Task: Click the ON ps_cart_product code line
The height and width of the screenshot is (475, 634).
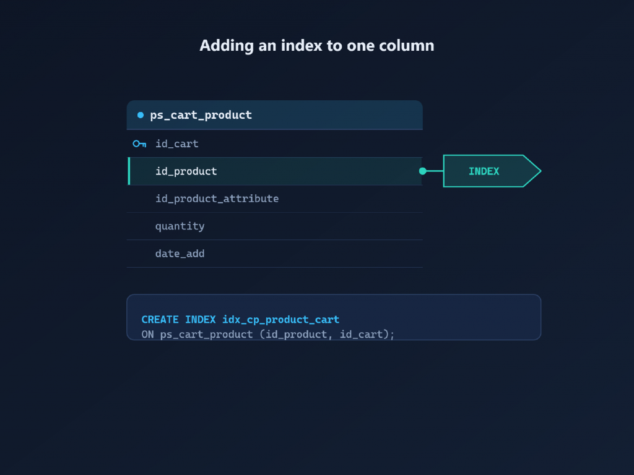Action: (x=267, y=335)
